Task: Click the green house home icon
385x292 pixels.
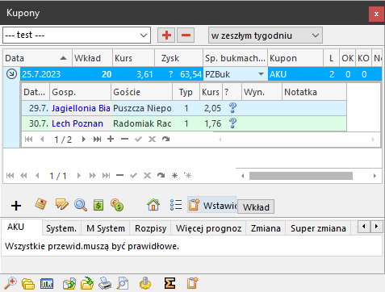Action: tap(153, 205)
